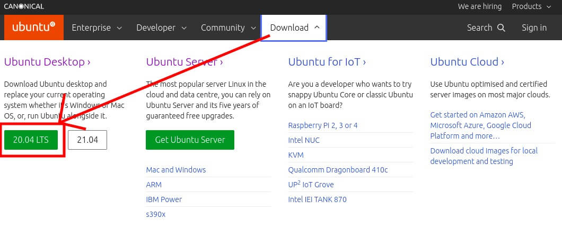
Task: Open the Ubuntu Server heading link
Action: (185, 62)
